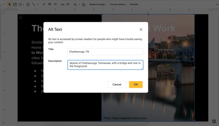Open the crop mask shape dropdown arrow

(x=79, y=4)
